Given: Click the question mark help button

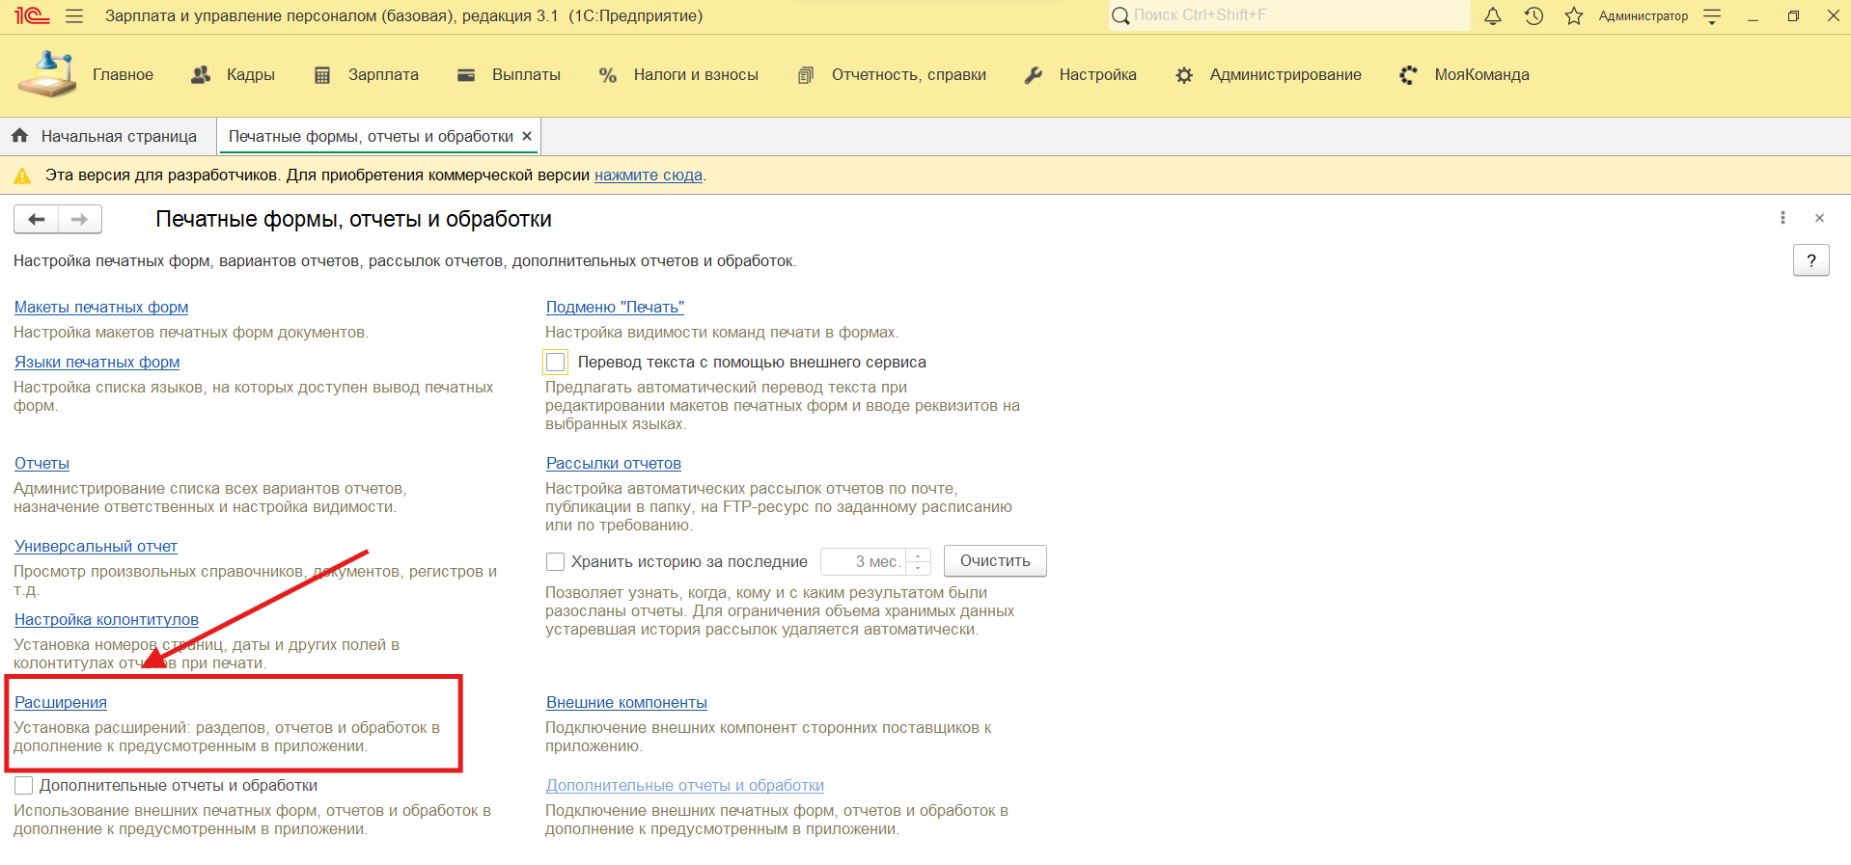Looking at the screenshot, I should pos(1810,260).
